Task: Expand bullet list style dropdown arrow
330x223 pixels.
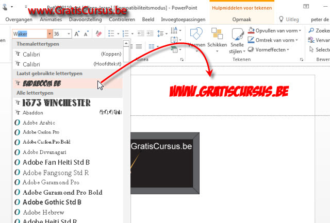Action: coord(118,33)
